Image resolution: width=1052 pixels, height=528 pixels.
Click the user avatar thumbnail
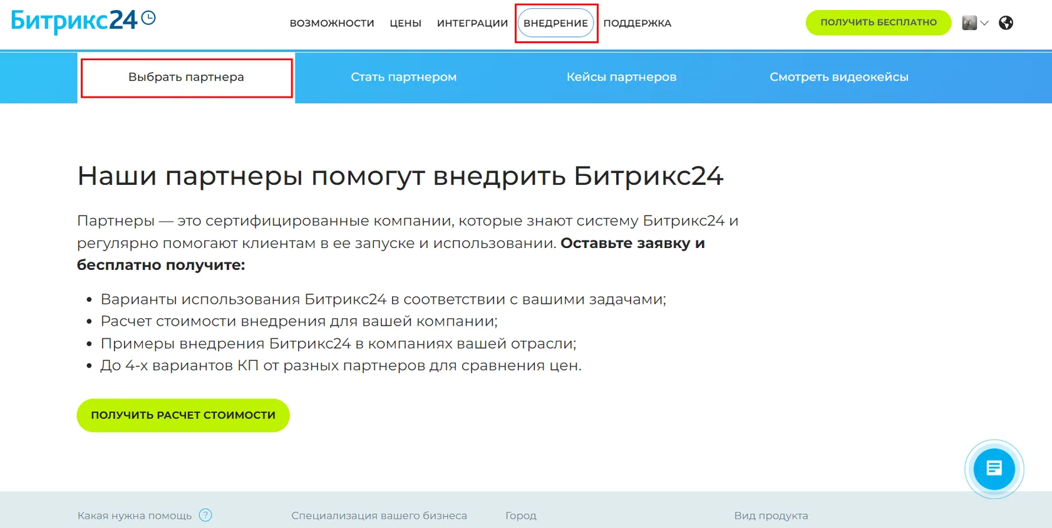pyautogui.click(x=969, y=23)
